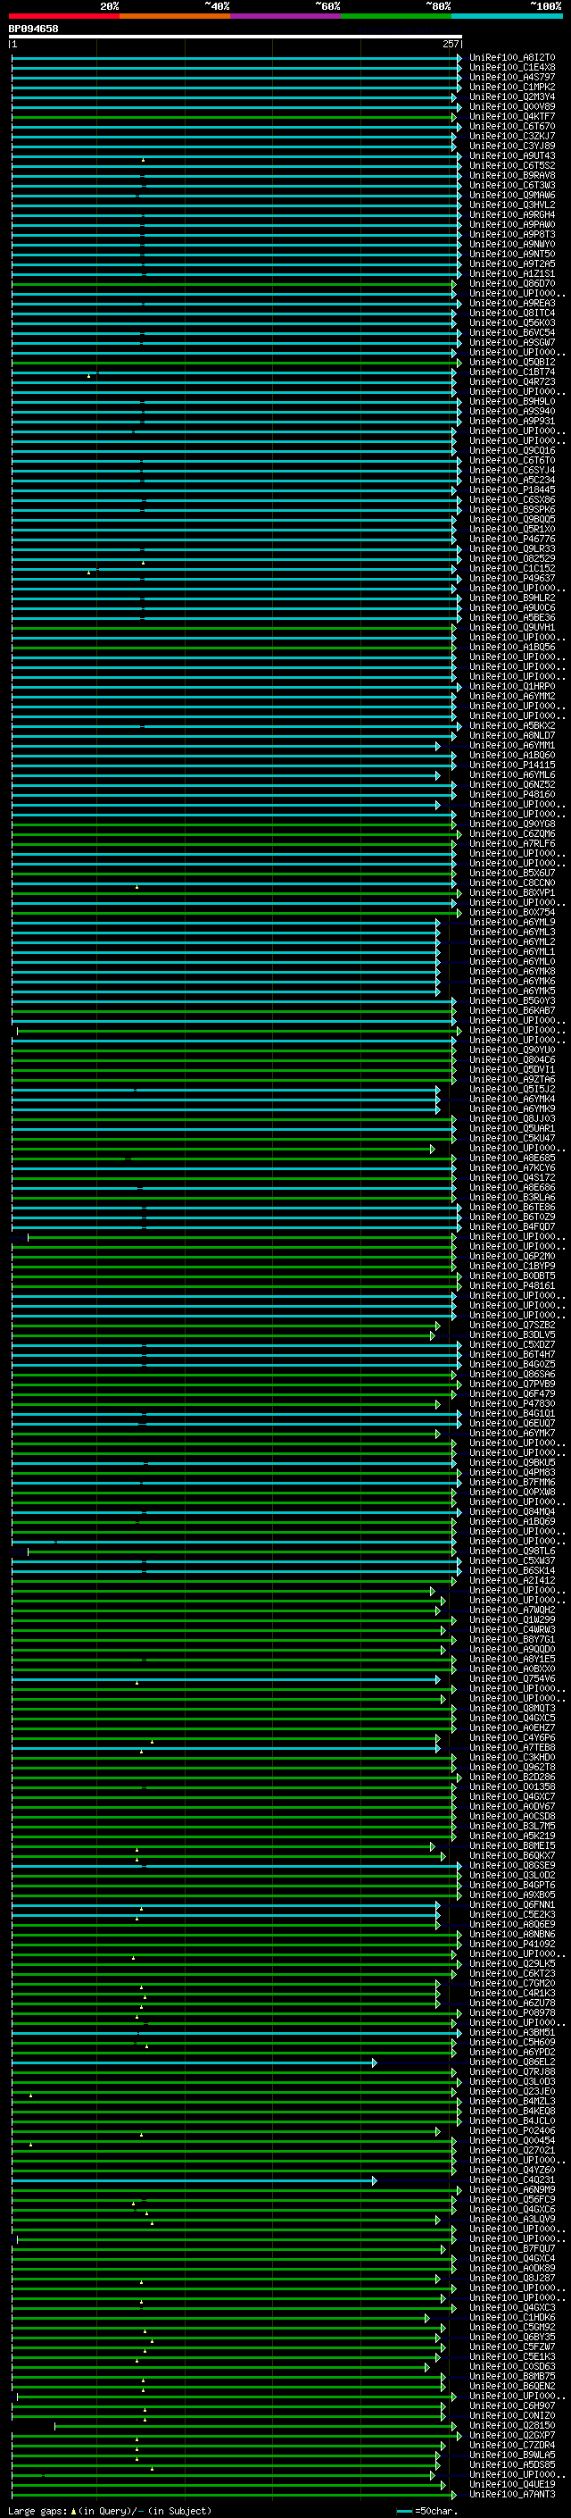Select label UniRef100_C6T5S2

tap(512, 166)
